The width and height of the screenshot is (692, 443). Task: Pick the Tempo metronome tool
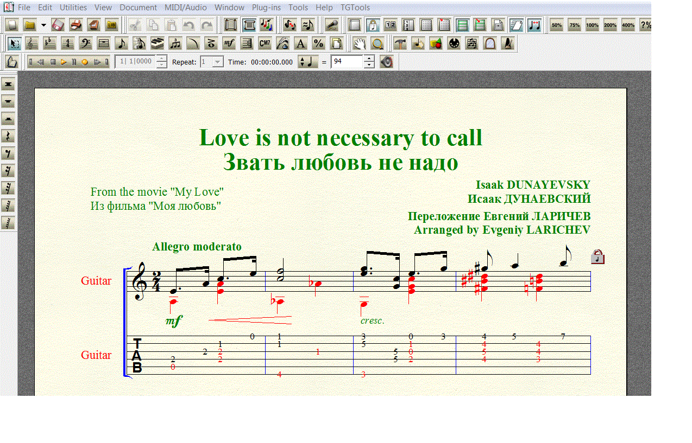point(508,44)
